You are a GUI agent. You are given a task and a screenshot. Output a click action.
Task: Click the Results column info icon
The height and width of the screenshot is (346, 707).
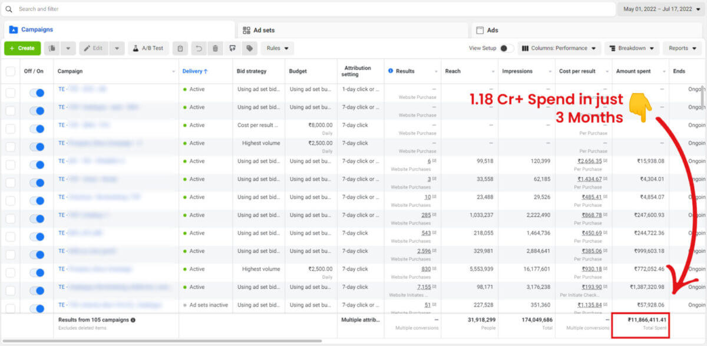coord(391,71)
